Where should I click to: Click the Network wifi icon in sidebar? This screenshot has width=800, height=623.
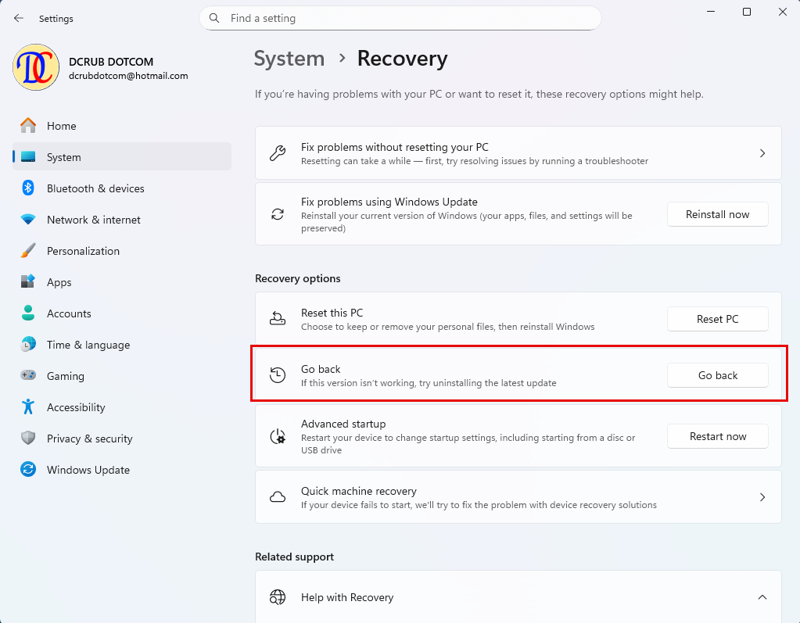(28, 219)
